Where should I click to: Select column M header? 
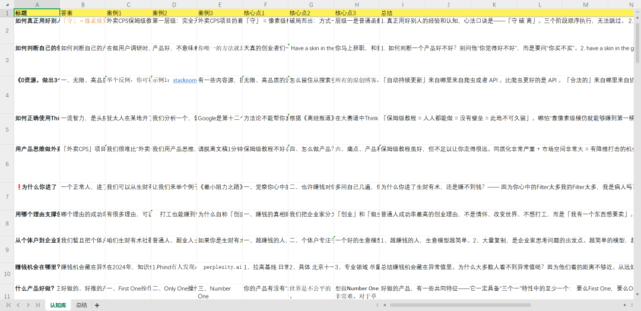[x=585, y=5]
